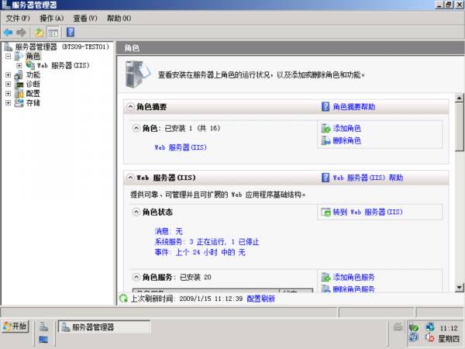This screenshot has height=349, width=465.
Task: Collapse the 角色摘要 section
Action: click(x=130, y=107)
